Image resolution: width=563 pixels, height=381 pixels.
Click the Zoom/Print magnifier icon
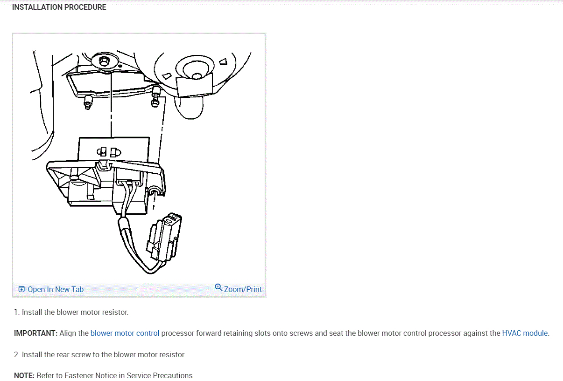click(218, 287)
